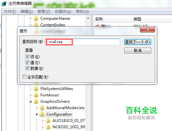The image size is (172, 131).
Task: Select the Configuration key label
Action: click(59, 114)
